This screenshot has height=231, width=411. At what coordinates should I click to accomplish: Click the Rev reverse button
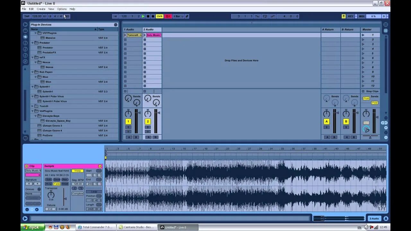[65, 180]
